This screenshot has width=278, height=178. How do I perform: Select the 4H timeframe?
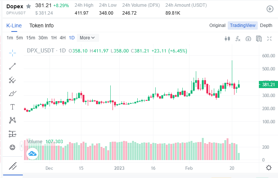point(62,37)
